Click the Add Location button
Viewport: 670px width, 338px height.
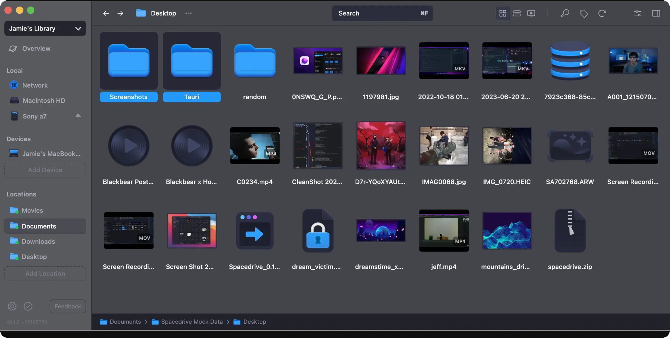click(45, 274)
